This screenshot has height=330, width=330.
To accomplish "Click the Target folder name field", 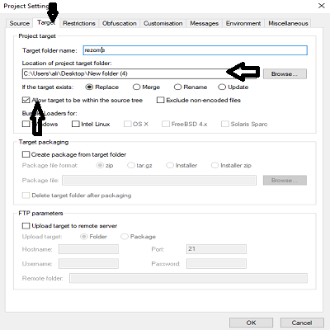I will pos(196,50).
